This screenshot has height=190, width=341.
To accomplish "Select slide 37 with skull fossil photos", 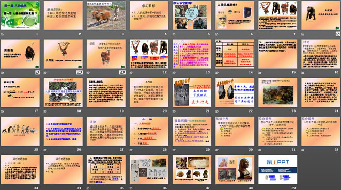I will pos(192,169).
